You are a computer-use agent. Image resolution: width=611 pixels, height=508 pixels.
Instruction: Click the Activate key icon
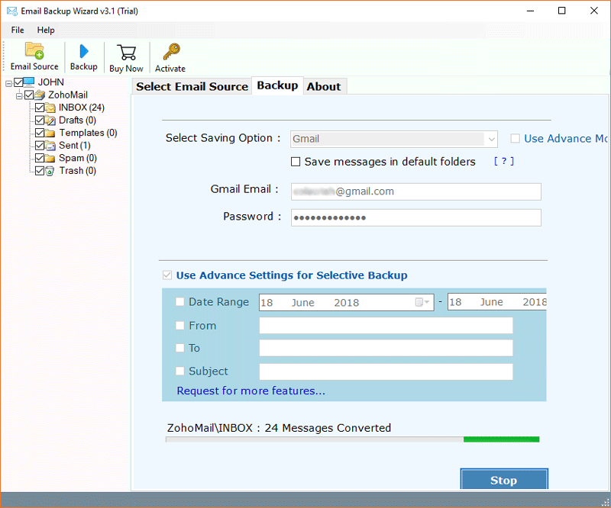(170, 52)
